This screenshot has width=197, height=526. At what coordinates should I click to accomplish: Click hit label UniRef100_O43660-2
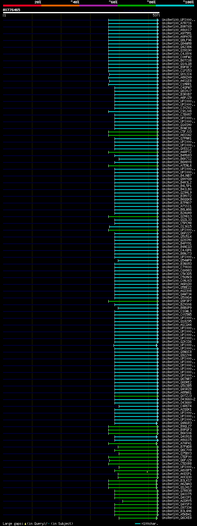179,399
